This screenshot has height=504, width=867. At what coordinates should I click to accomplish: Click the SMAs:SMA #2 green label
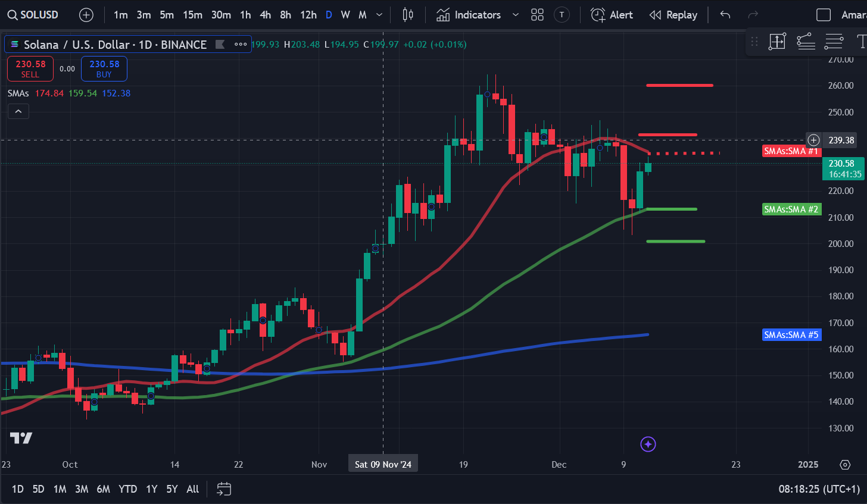click(x=791, y=209)
